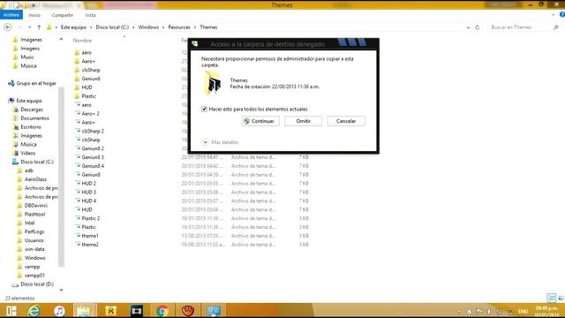565x318 pixels.
Task: Collapse the ribbon with the chevron
Action: (554, 15)
